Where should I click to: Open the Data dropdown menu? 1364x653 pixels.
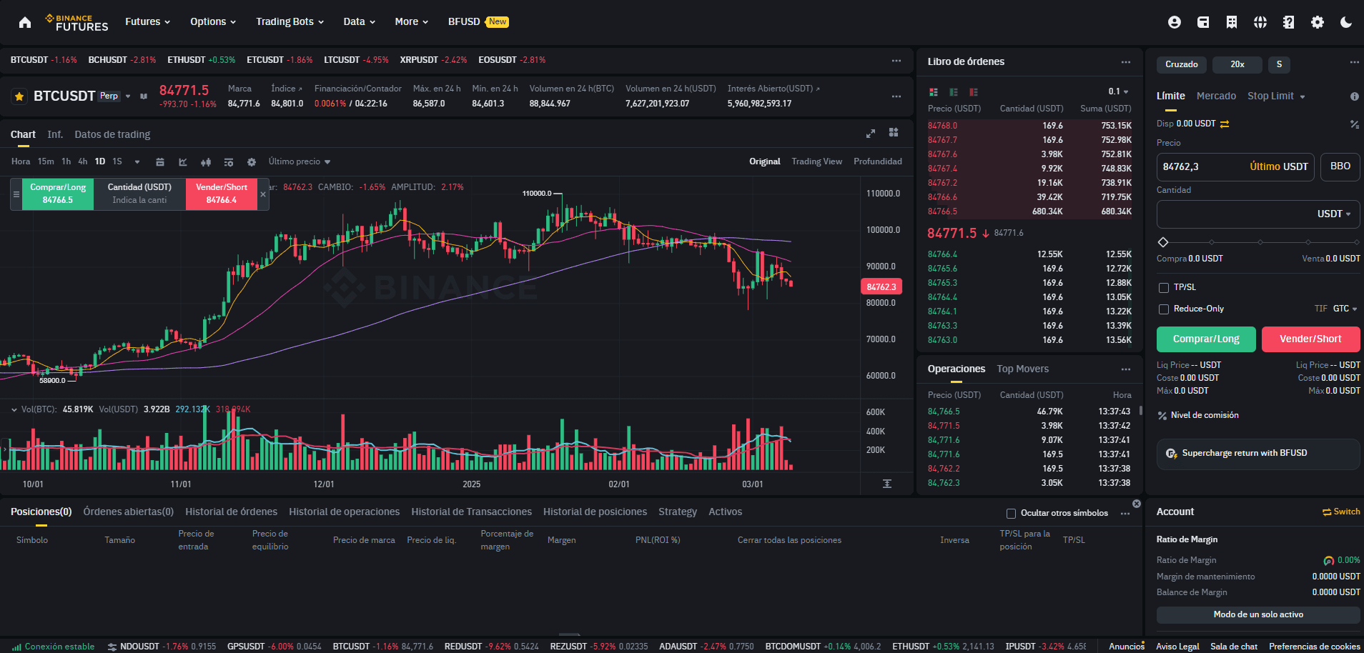(x=360, y=21)
